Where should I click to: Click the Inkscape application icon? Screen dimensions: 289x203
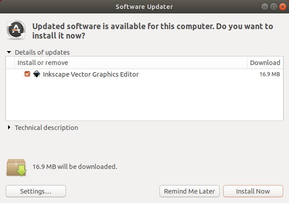tap(37, 74)
